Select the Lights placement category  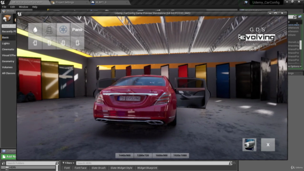tap(9, 43)
